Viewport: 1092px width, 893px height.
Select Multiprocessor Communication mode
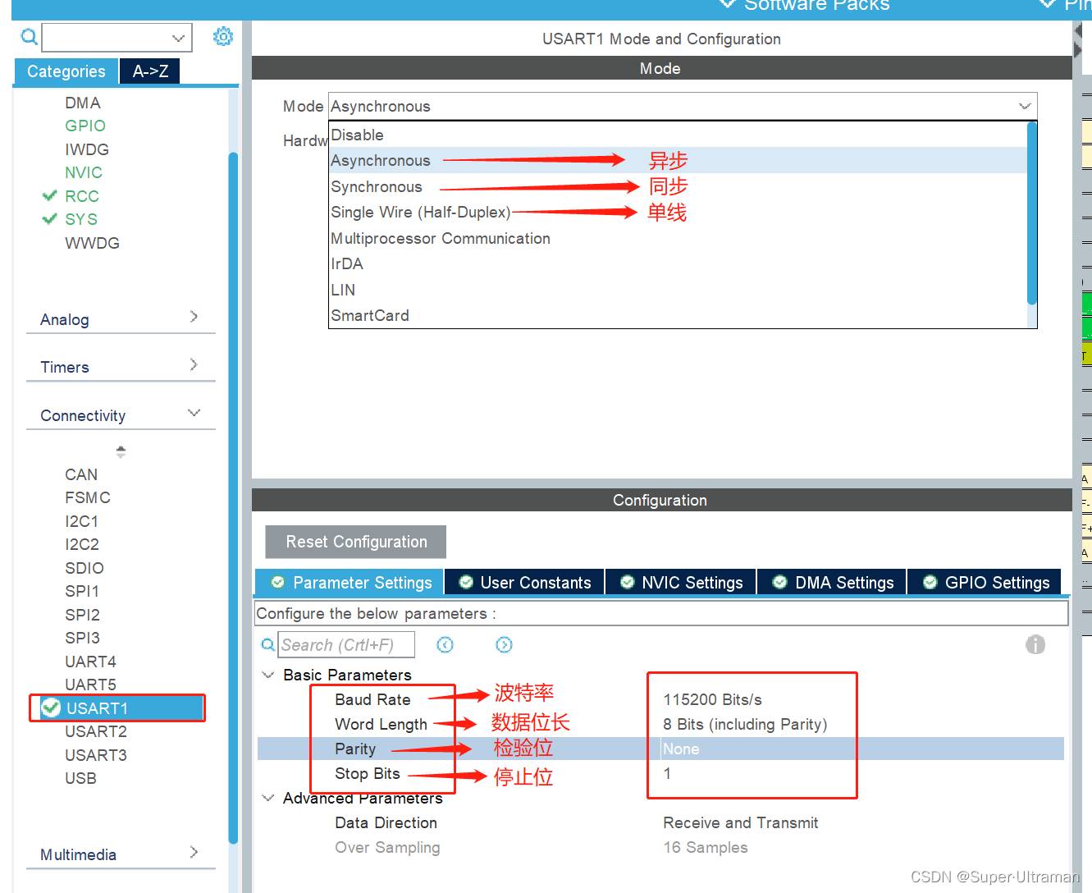[x=678, y=238]
